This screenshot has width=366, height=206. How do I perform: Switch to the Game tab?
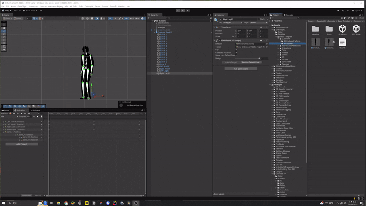point(6,110)
